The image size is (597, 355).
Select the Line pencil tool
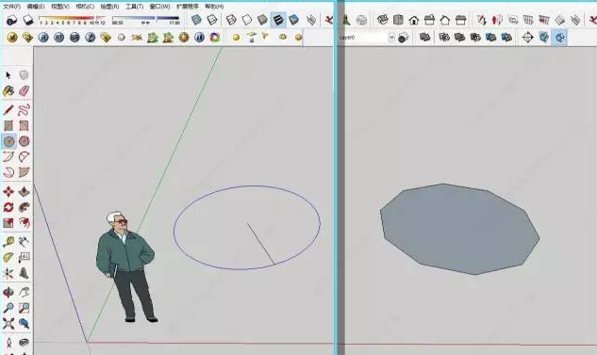click(x=8, y=110)
